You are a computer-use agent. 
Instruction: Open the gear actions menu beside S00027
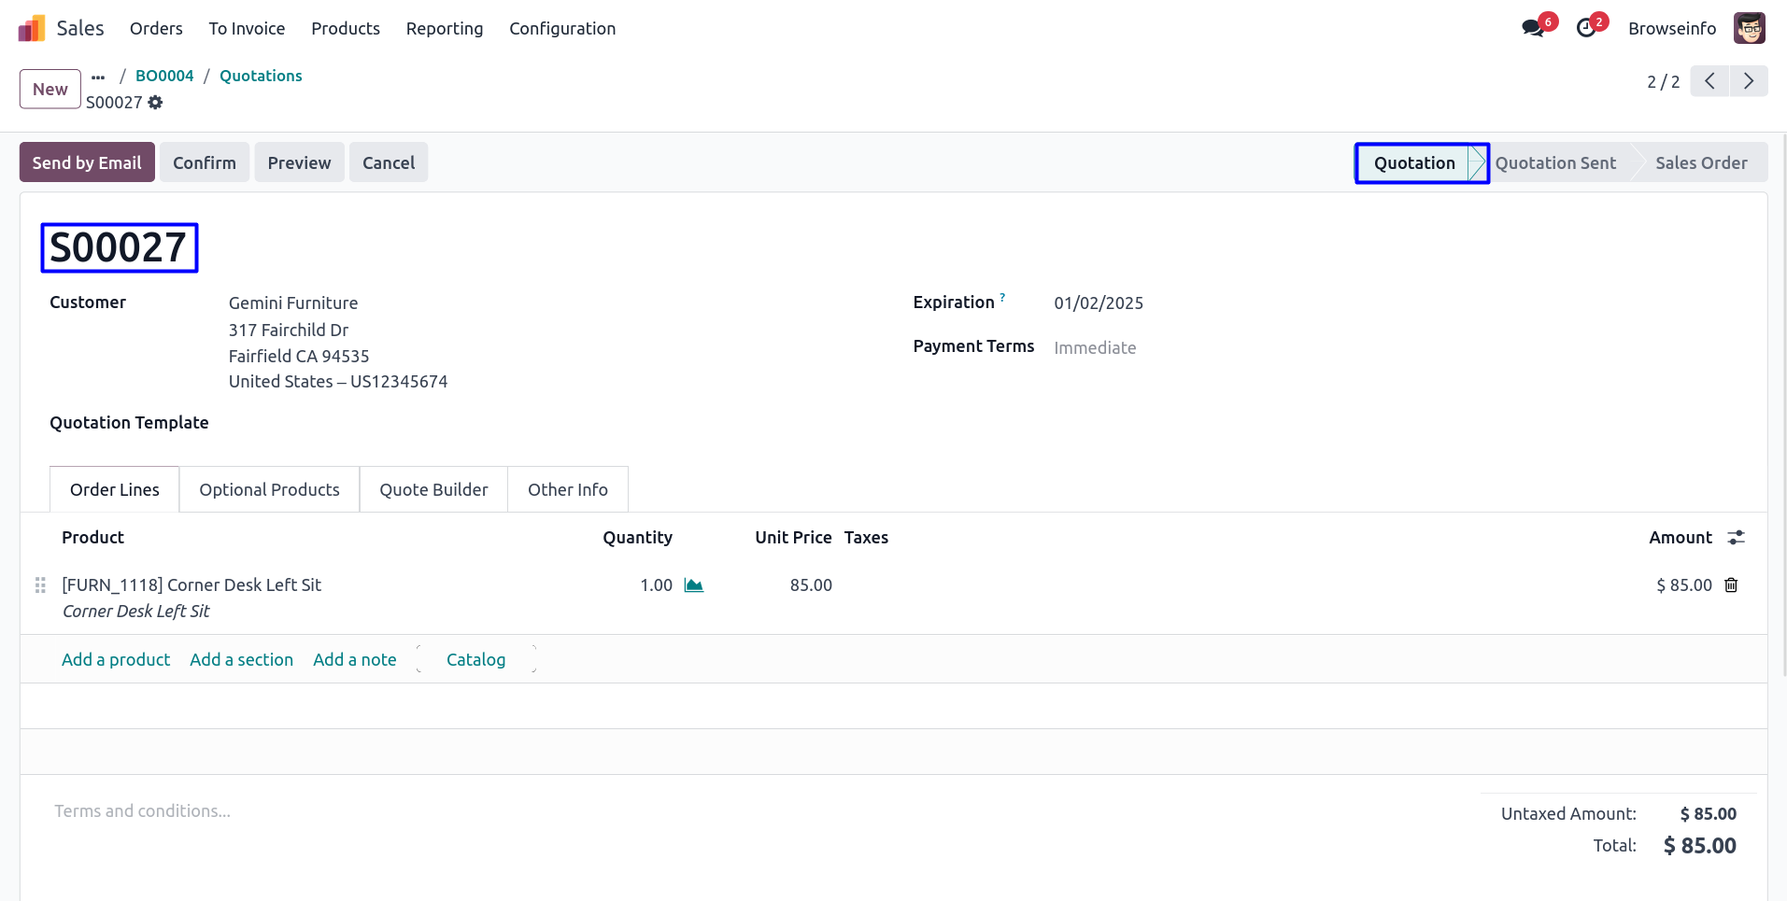point(155,103)
